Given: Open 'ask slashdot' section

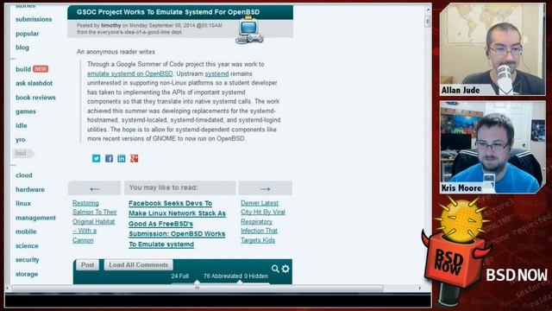Looking at the screenshot, I should point(34,83).
